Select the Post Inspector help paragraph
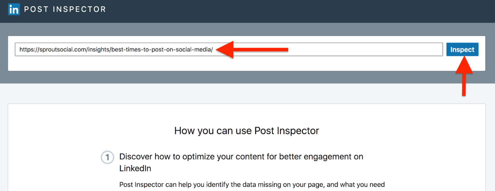 click(252, 184)
